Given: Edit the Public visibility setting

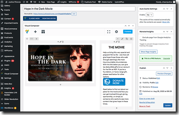Looking at the screenshot, I should (x=157, y=83).
